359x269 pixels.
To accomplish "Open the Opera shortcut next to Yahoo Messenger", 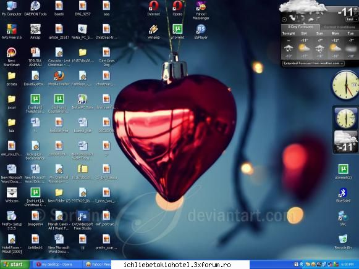I will [x=177, y=8].
